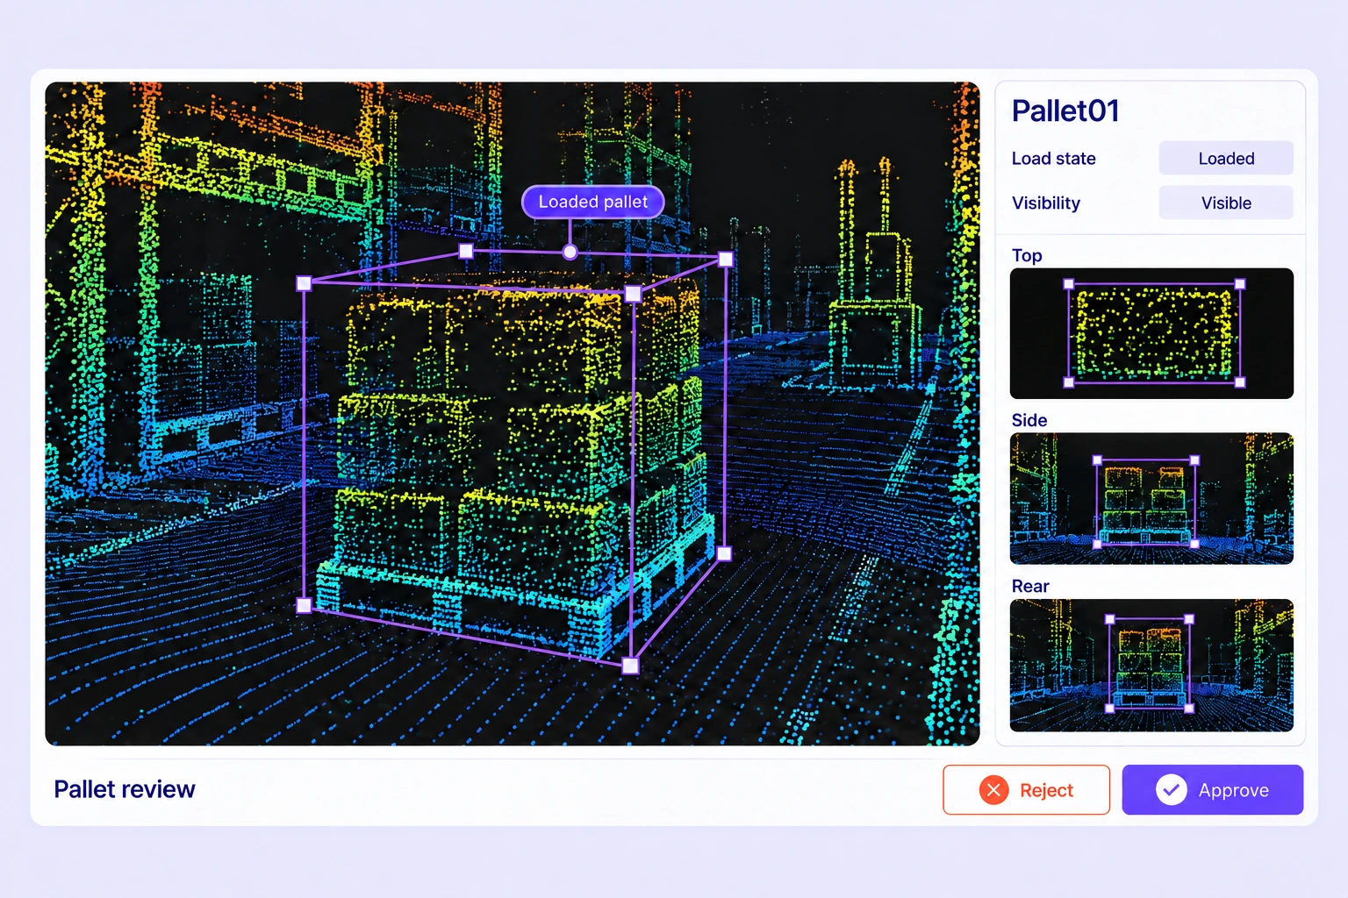Screen dimensions: 1348x898
Task: Click the "Top" view label
Action: pos(1027,255)
